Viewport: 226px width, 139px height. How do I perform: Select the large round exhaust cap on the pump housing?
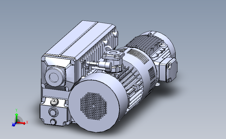(54, 76)
